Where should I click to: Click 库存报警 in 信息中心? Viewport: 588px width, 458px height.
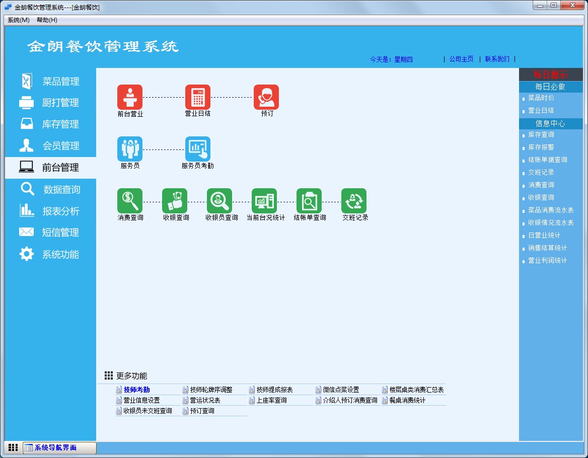541,147
